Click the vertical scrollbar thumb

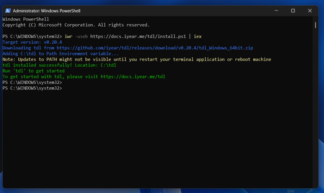coord(315,25)
